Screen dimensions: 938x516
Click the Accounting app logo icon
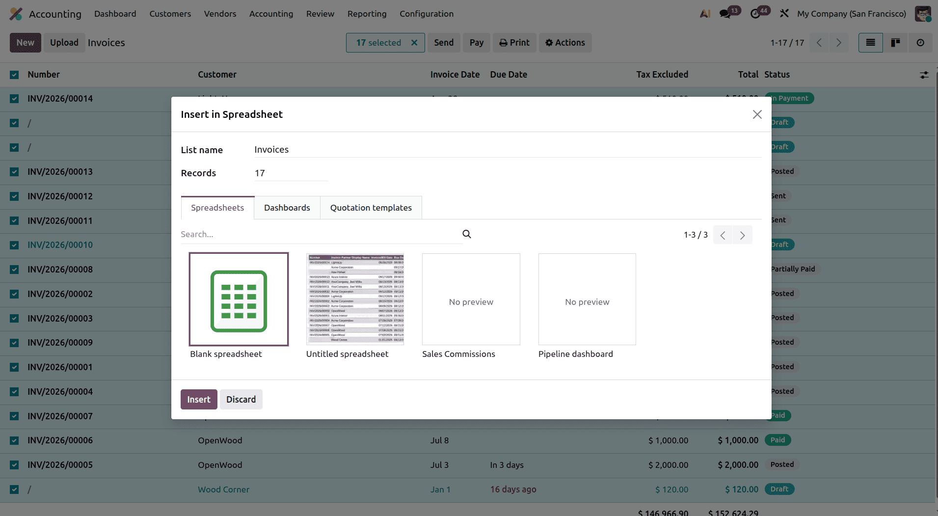16,14
